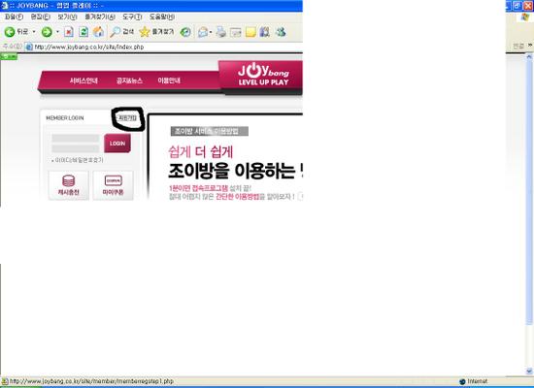
Task: Click the 서비스안내 navigation link
Action: point(83,81)
